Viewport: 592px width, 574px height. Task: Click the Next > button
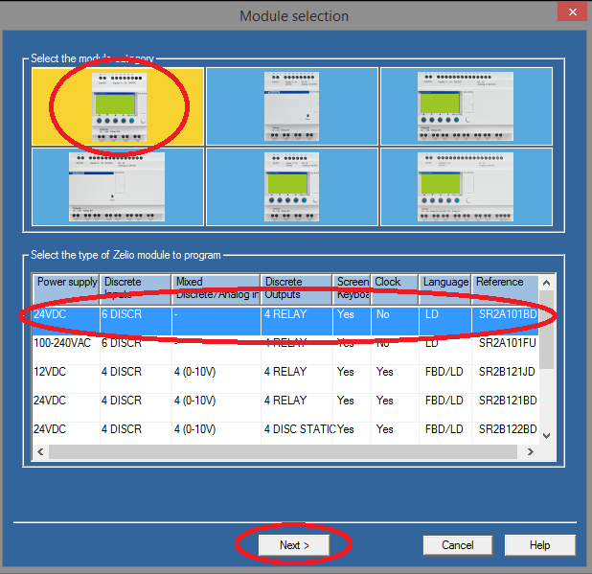(x=294, y=545)
